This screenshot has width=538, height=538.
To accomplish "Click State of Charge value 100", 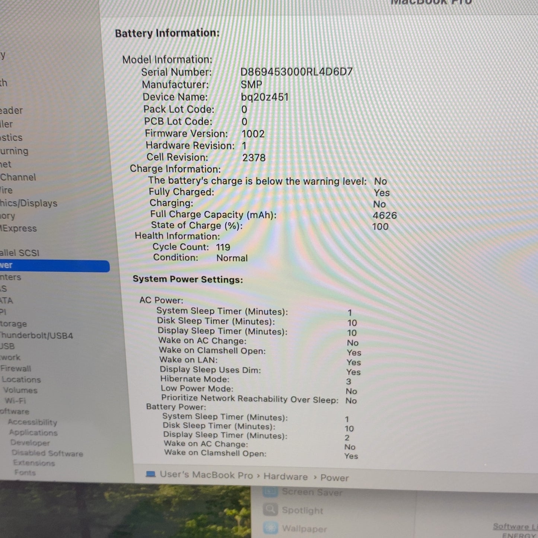I will point(380,227).
